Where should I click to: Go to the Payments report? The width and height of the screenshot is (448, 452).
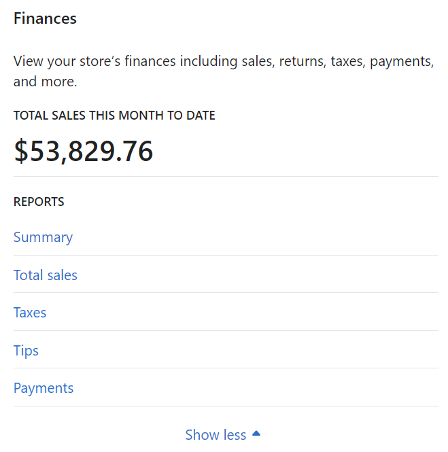(x=44, y=388)
